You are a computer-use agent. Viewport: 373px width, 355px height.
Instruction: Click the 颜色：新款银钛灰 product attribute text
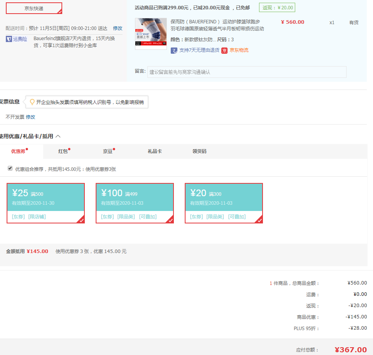(x=193, y=40)
